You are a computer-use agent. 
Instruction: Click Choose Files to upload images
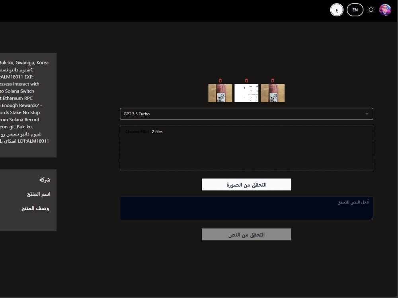137,132
